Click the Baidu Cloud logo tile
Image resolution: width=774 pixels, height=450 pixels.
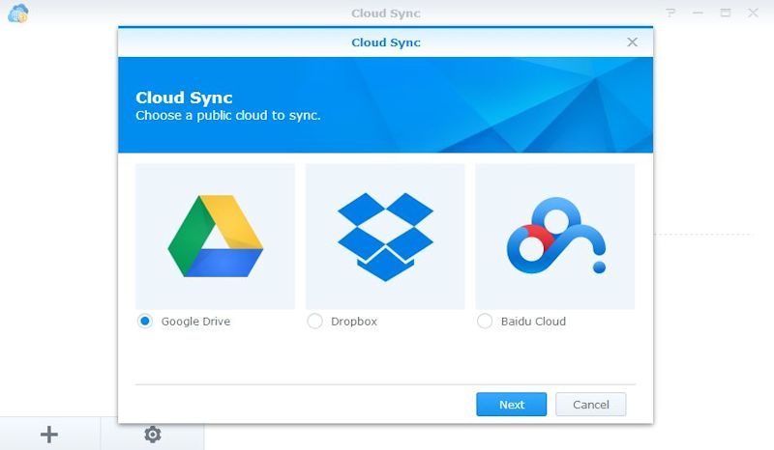554,237
